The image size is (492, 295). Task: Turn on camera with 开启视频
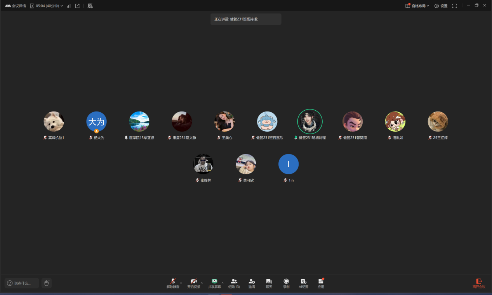193,283
